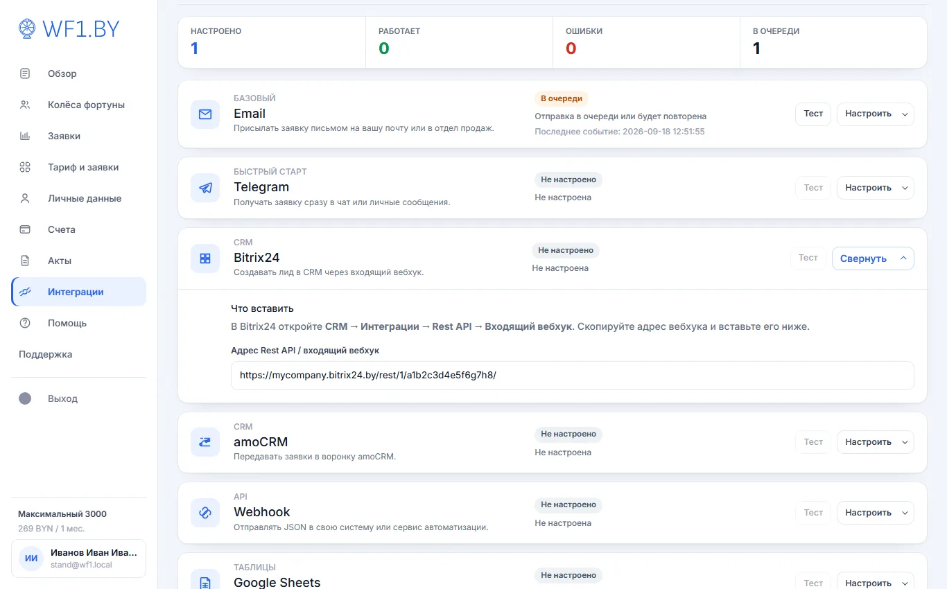
Task: Click the WF1.BY logo icon
Action: (x=26, y=28)
